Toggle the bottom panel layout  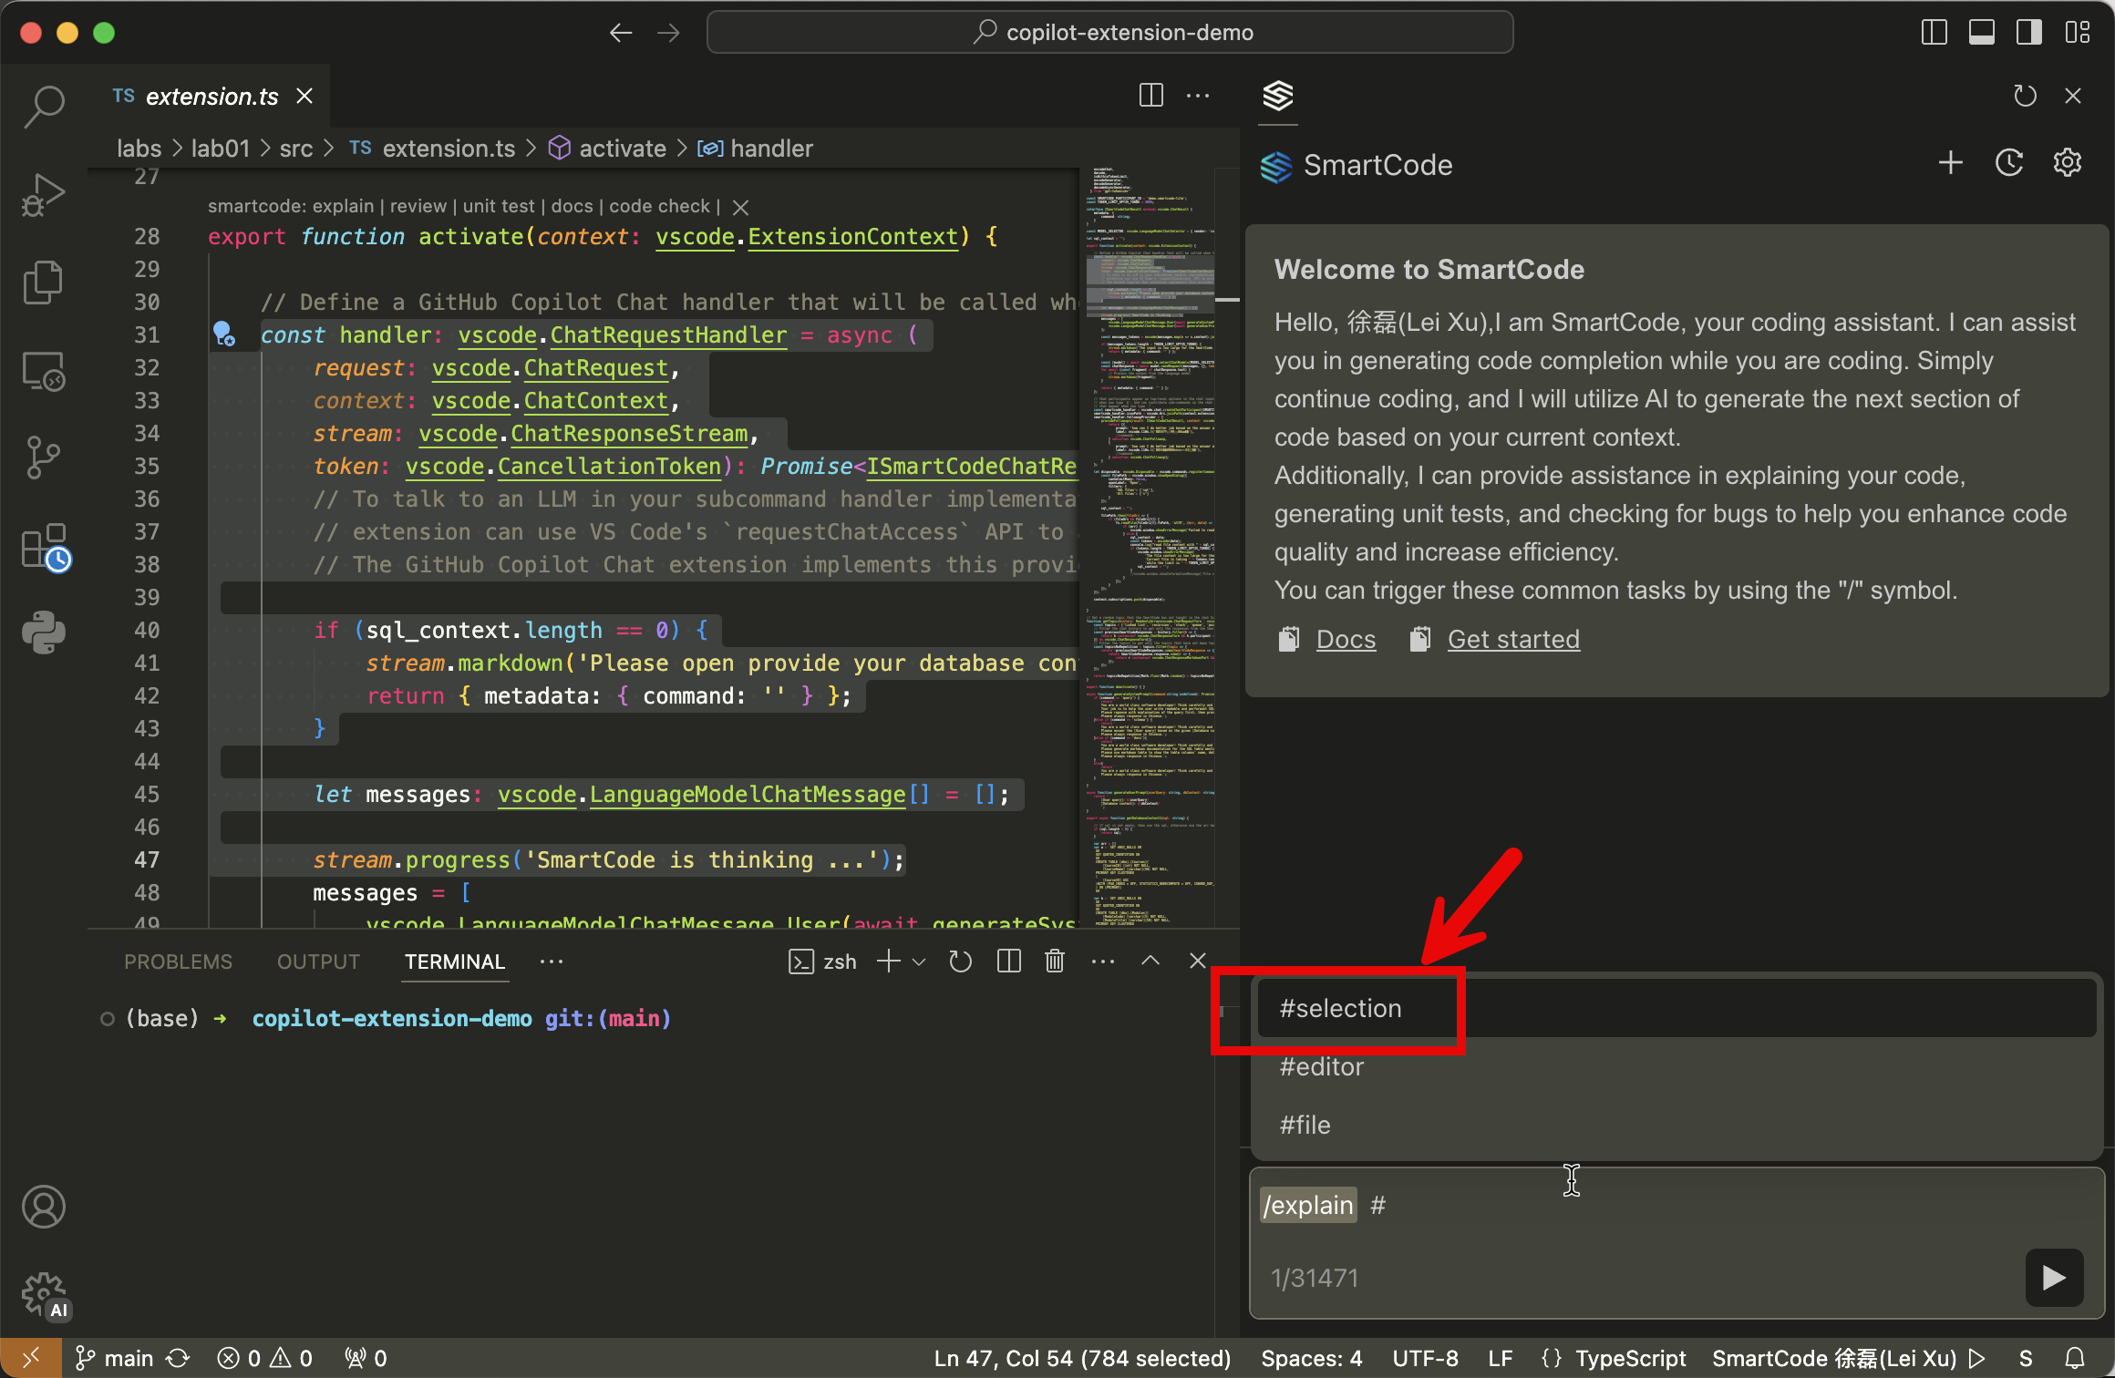1981,33
